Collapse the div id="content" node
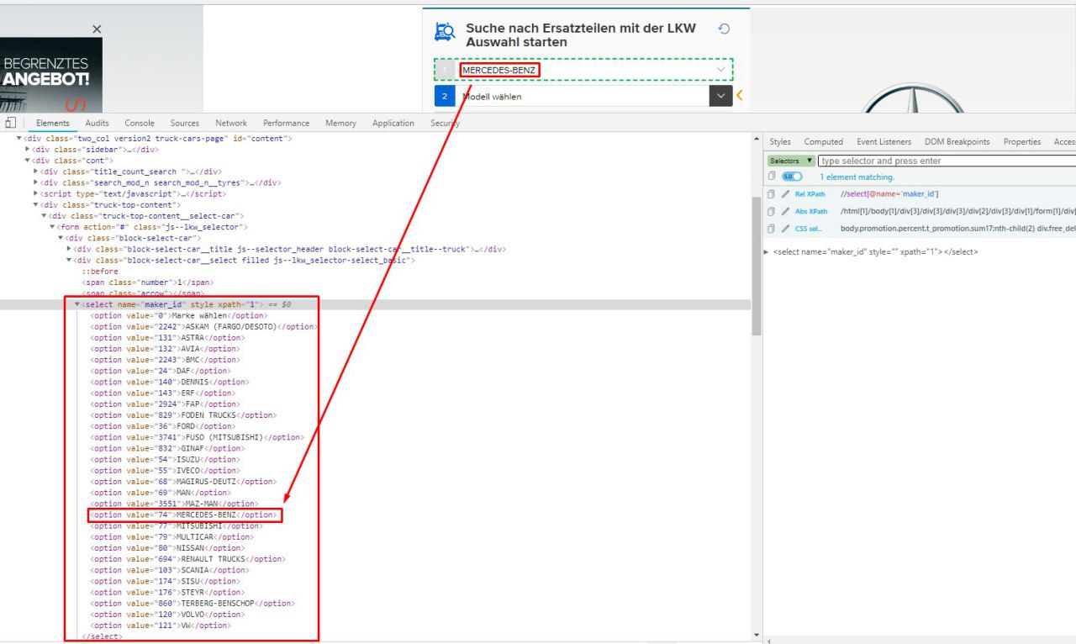Viewport: 1076px width, 644px height. [19, 138]
